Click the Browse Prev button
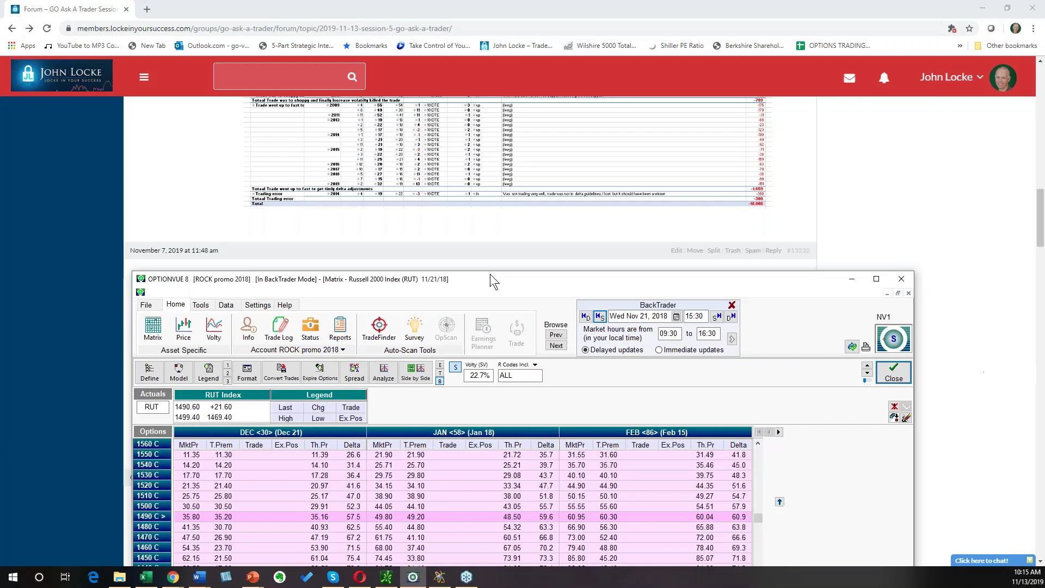1045x588 pixels. click(x=556, y=335)
